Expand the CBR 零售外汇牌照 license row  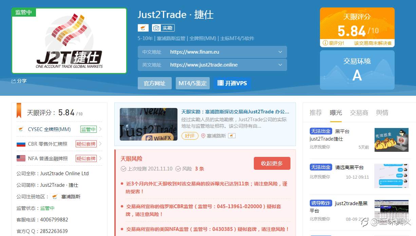pyautogui.click(x=59, y=144)
